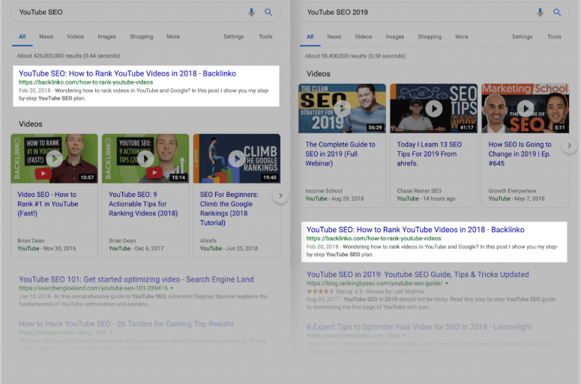Play the 'SEO Tips' 41:17 video thumbnail
This screenshot has height=384, width=581.
(x=433, y=109)
